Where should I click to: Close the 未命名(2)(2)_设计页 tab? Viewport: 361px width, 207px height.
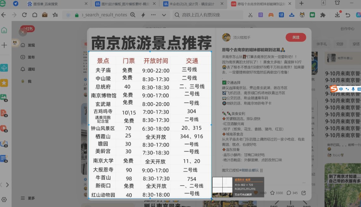[x=222, y=4]
